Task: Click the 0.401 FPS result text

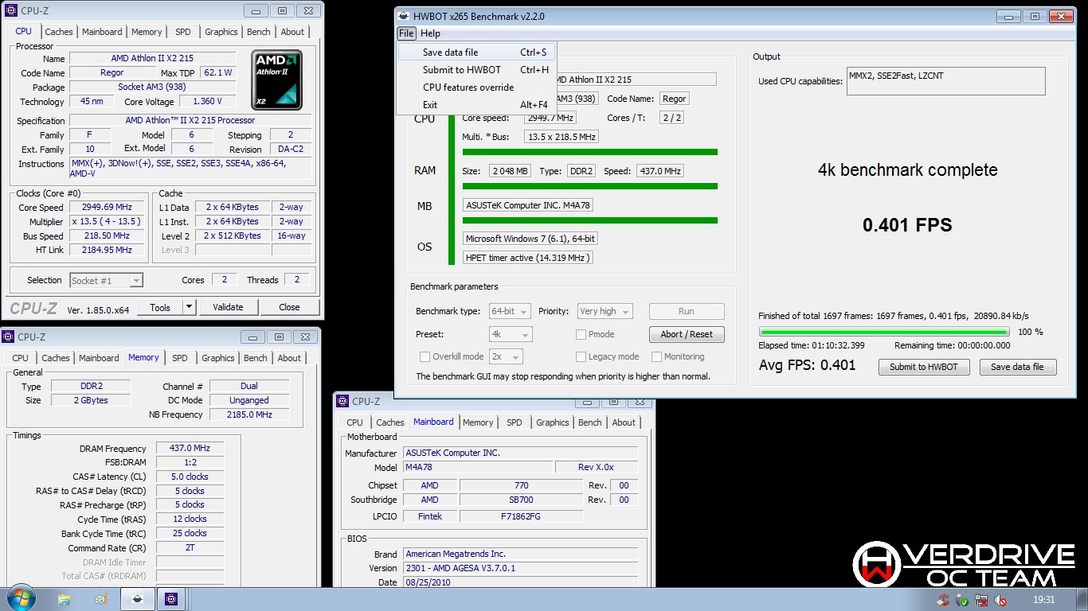Action: pyautogui.click(x=907, y=225)
